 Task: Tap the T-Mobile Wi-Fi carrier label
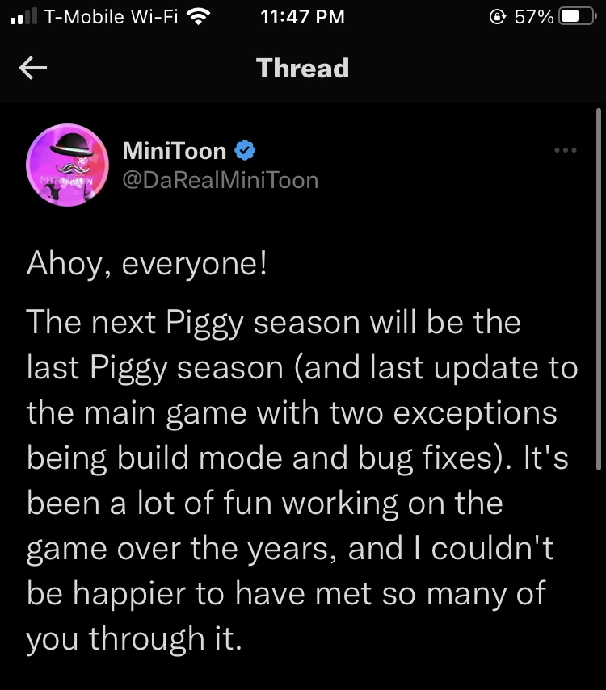pyautogui.click(x=111, y=17)
